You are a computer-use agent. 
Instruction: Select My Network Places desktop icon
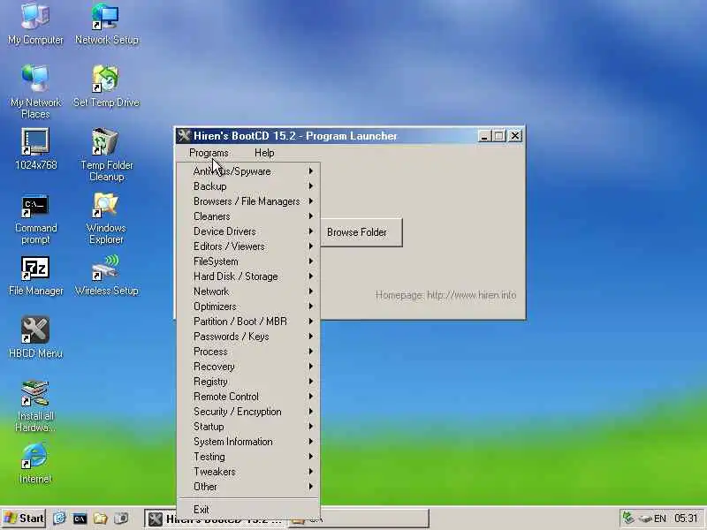point(35,91)
